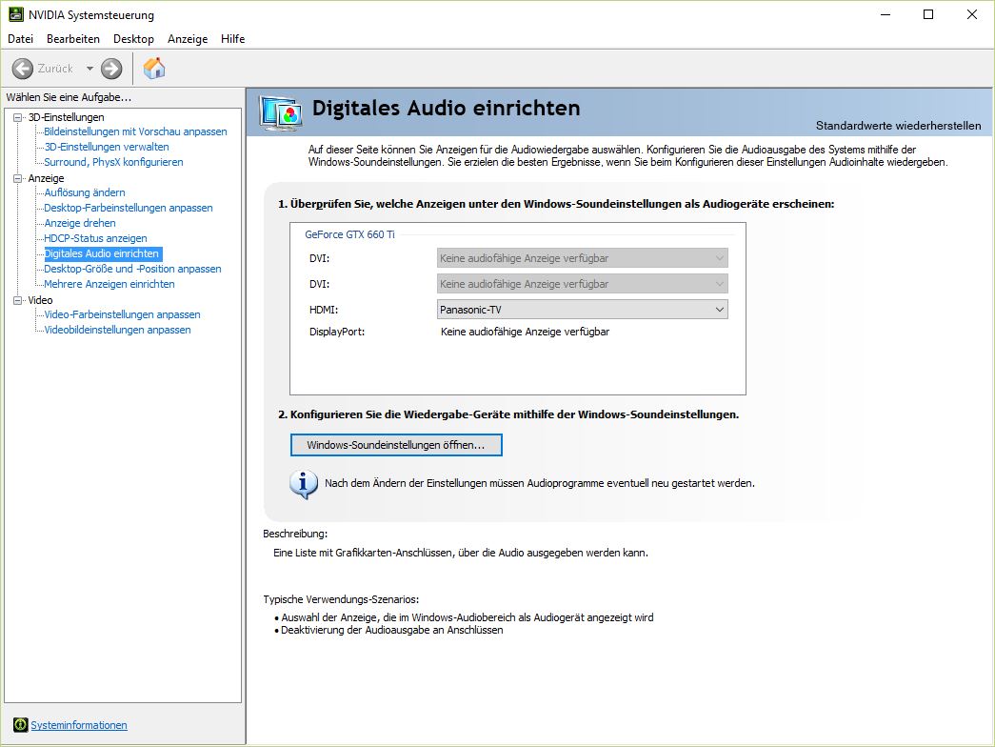Click the NVIDIA logo in the title bar
The image size is (995, 747).
click(16, 14)
